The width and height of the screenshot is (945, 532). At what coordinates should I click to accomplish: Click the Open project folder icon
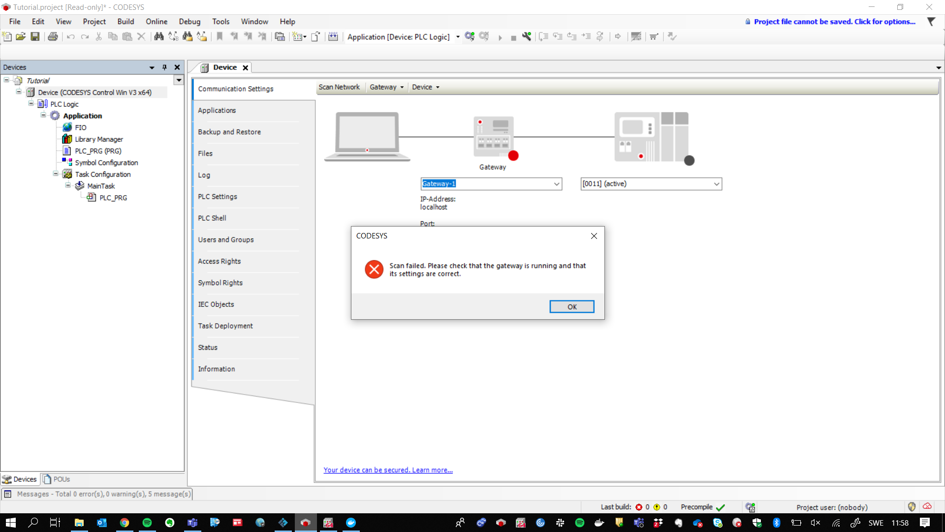[x=21, y=36]
